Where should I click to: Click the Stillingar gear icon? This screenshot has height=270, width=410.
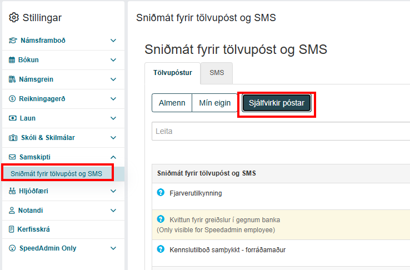(14, 18)
